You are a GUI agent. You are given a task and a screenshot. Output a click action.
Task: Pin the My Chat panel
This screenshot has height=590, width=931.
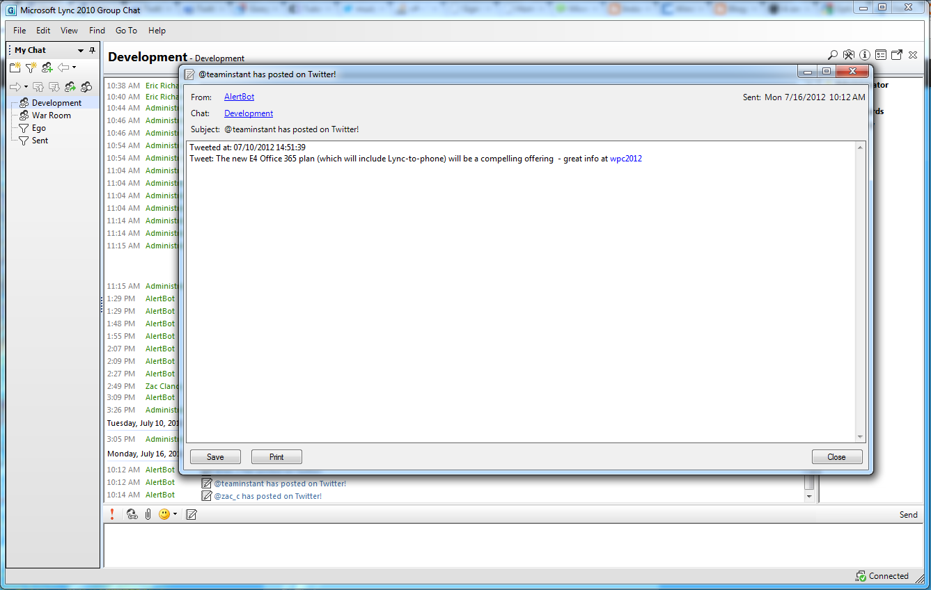pos(93,50)
